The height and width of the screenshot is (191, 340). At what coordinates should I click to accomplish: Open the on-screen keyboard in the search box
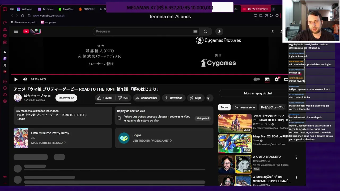(x=195, y=31)
